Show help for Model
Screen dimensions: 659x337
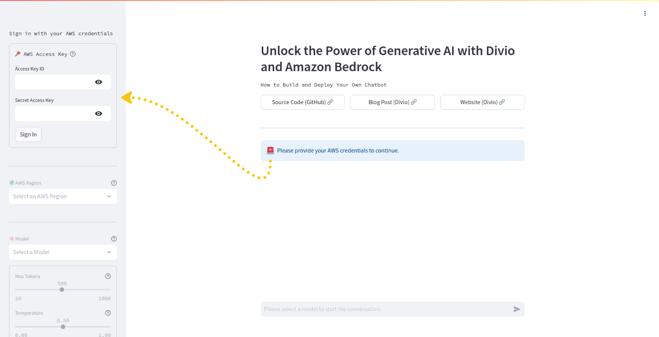pos(114,239)
